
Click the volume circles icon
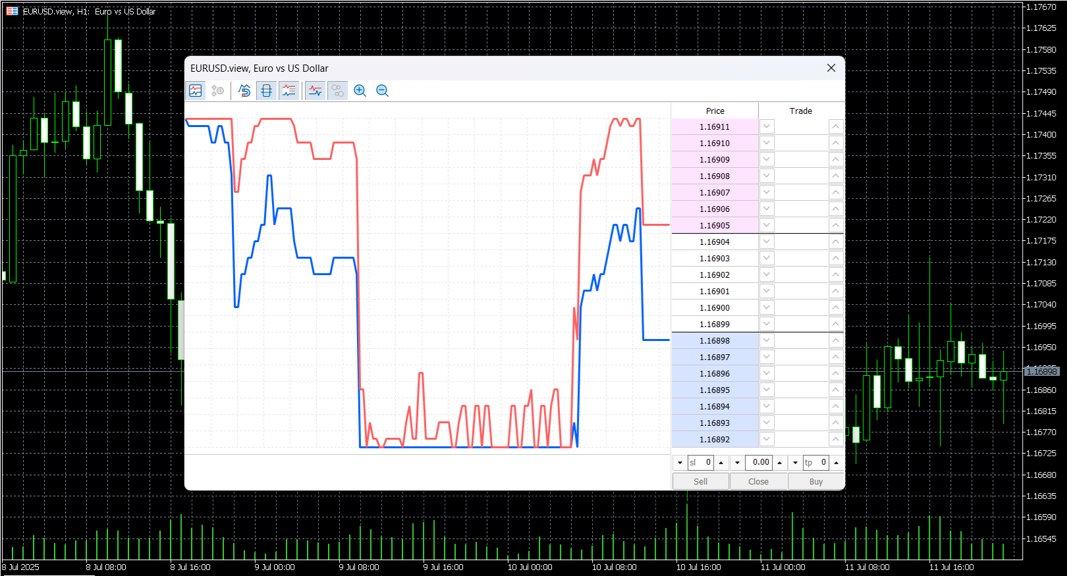coord(338,91)
